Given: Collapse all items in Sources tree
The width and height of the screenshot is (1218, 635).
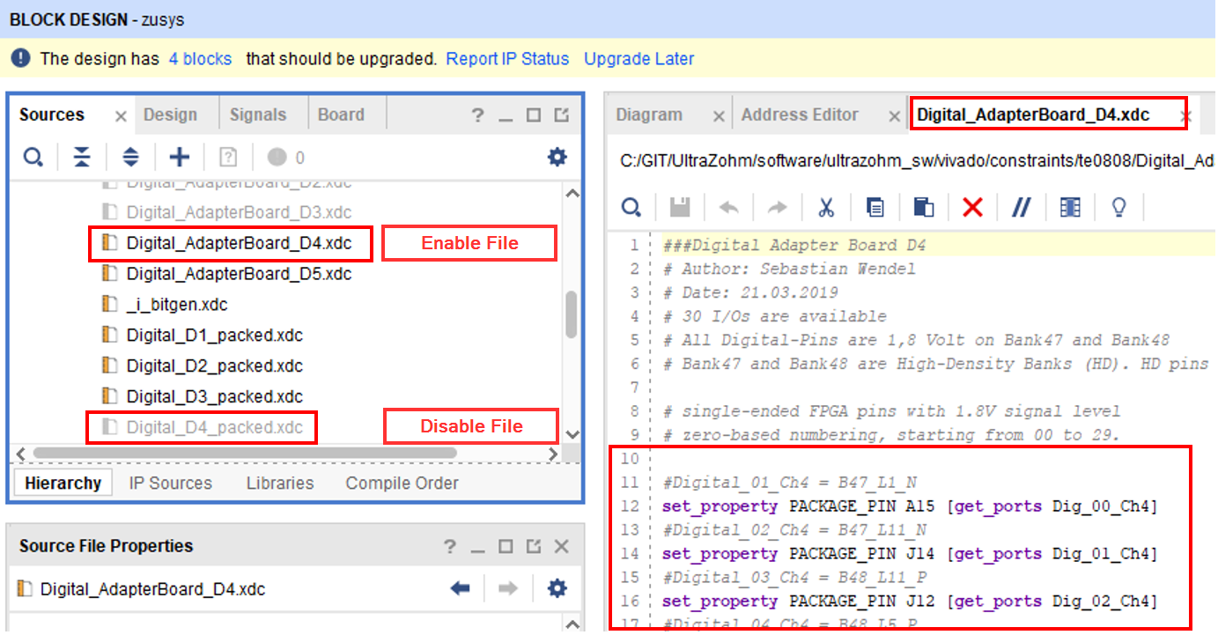Looking at the screenshot, I should tap(82, 158).
